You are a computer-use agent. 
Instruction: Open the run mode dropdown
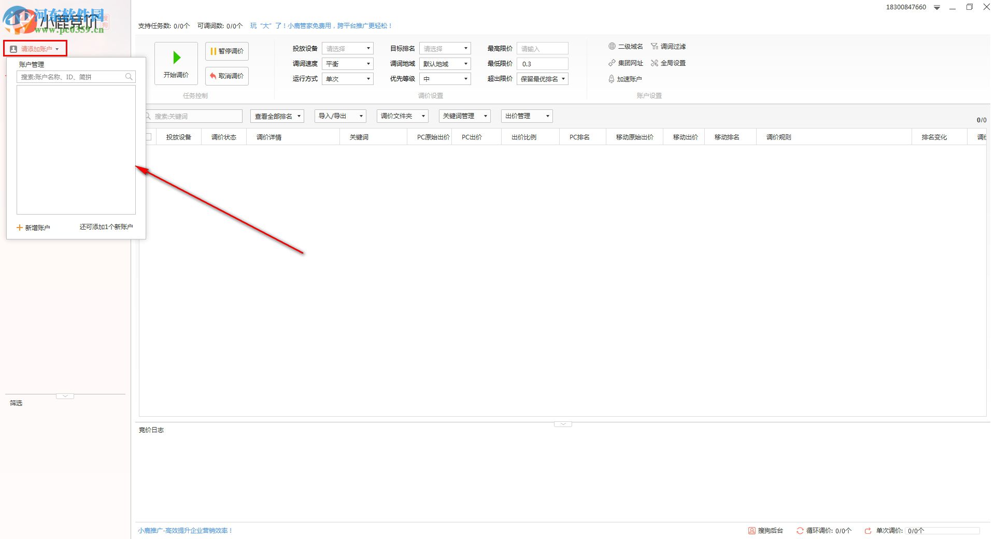coord(348,79)
